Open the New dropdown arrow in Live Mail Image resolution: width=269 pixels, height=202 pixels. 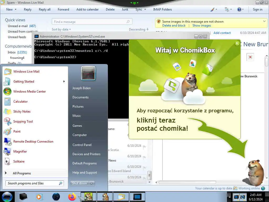coord(15,9)
